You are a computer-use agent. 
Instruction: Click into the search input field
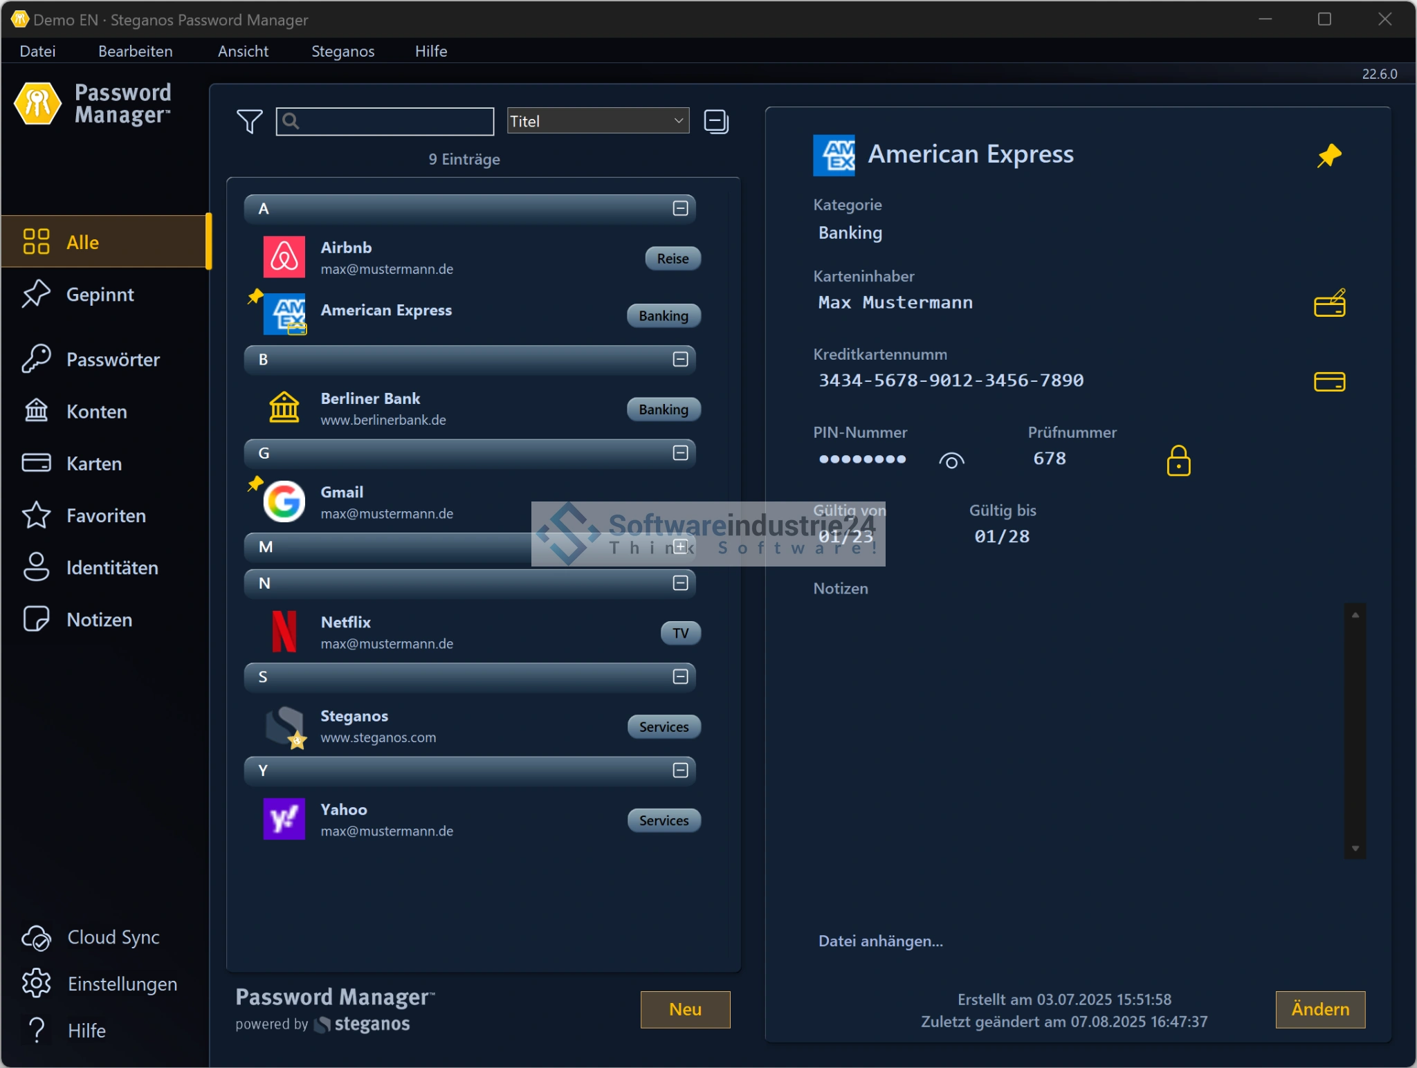click(x=394, y=122)
